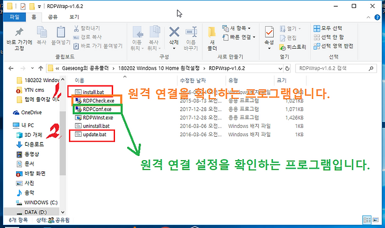Sort by the Type (유형) column header

point(233,81)
